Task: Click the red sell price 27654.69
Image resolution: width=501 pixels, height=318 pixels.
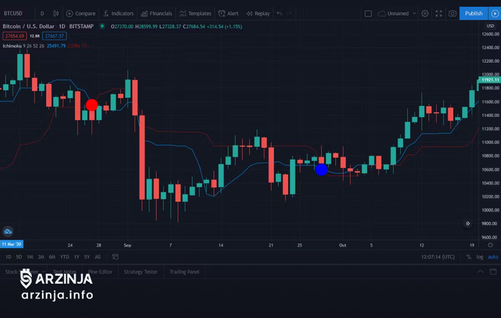Action: click(x=15, y=36)
